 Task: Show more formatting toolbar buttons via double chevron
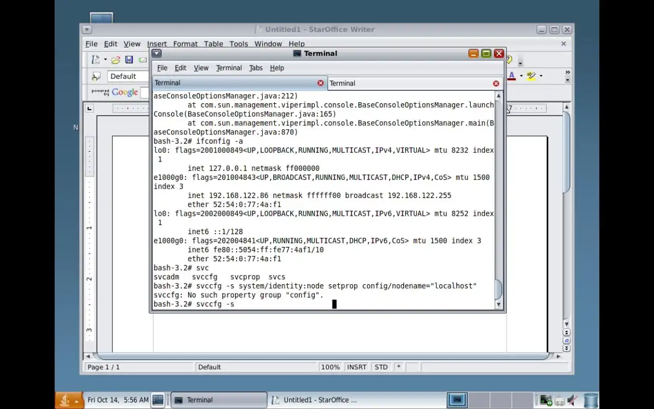568,73
